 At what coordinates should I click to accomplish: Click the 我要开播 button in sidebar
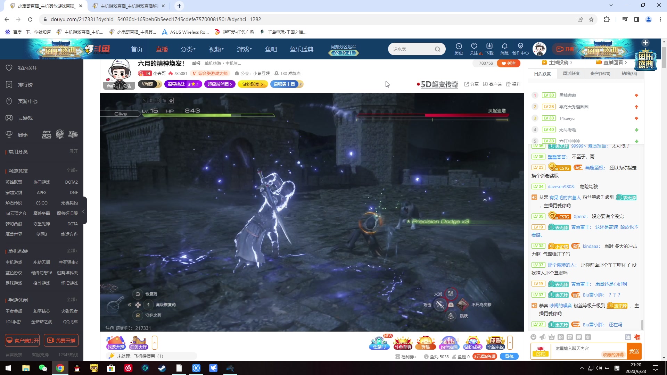[x=61, y=341]
